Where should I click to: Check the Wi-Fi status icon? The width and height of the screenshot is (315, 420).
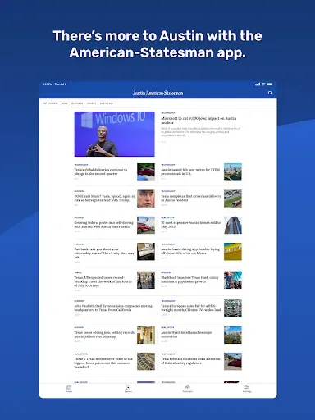coord(263,84)
